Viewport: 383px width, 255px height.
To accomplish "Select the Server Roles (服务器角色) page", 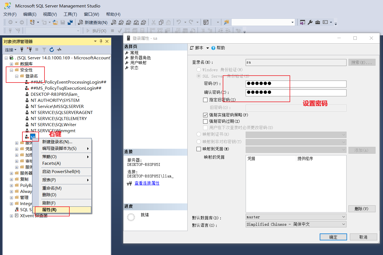I will [140, 58].
